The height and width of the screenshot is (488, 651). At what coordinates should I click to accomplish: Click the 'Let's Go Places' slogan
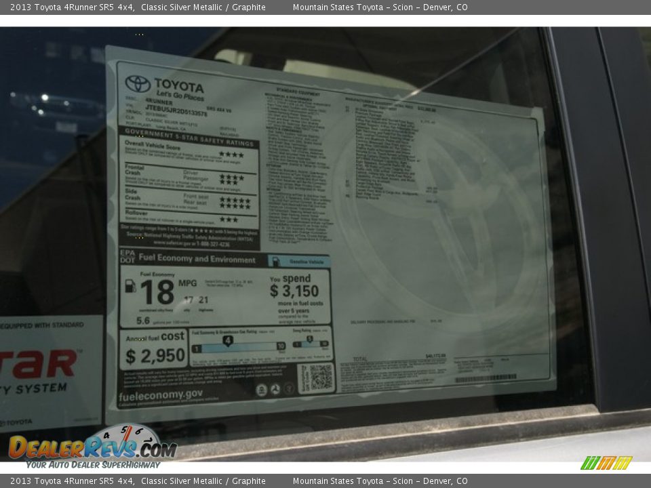tap(180, 96)
